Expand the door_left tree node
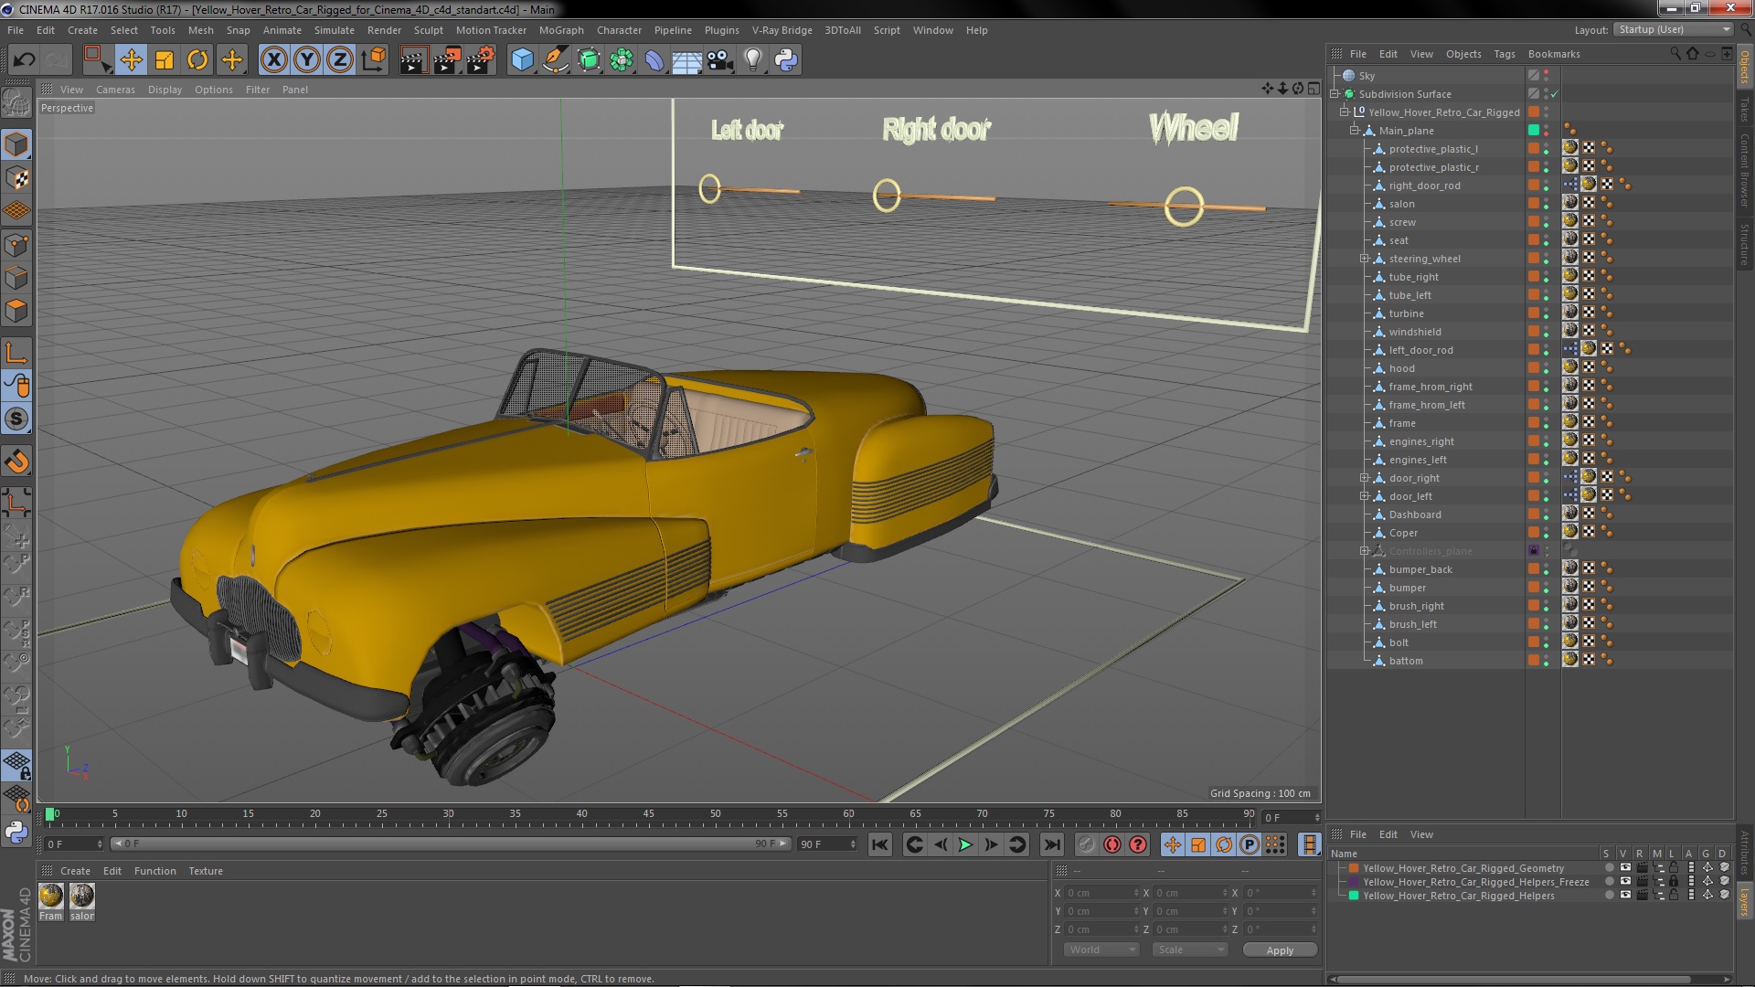 pyautogui.click(x=1365, y=496)
